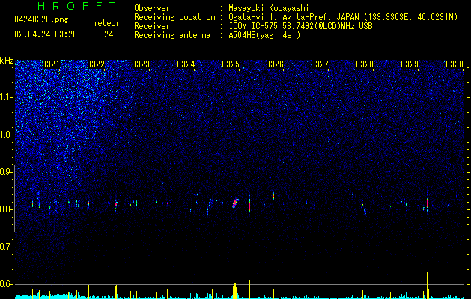This screenshot has height=299, width=471.
Task: Click observer name Masayuki Kobayashi
Action: (269, 8)
